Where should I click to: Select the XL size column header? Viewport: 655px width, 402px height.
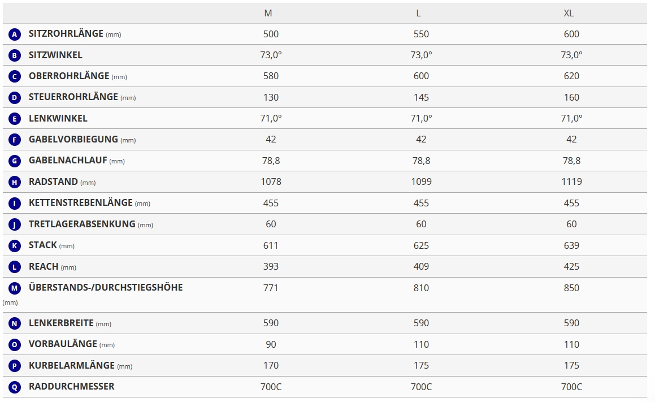(569, 13)
